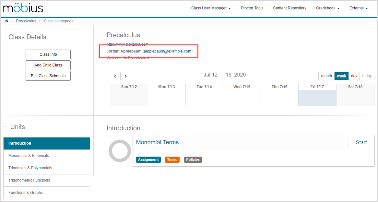Click the Monomial Terms progress circle
This screenshot has height=202, width=378.
[x=120, y=151]
